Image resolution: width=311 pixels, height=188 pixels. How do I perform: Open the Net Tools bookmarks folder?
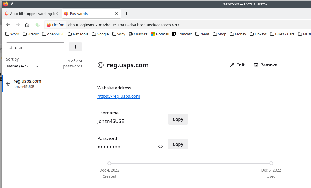pyautogui.click(x=78, y=34)
